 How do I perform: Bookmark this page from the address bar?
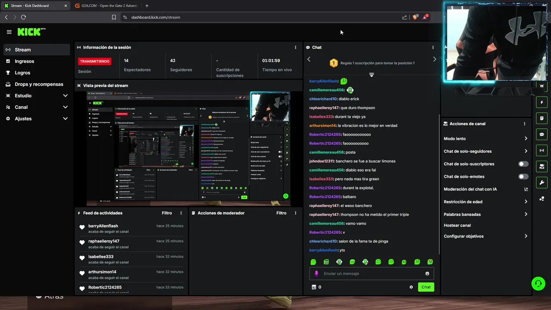click(x=114, y=17)
